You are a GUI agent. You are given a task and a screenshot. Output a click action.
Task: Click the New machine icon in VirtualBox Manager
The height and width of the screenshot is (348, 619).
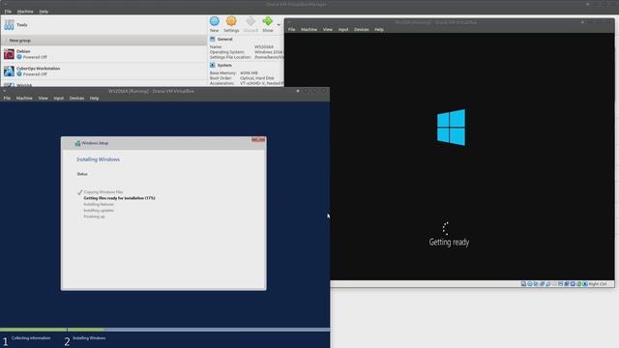(215, 21)
